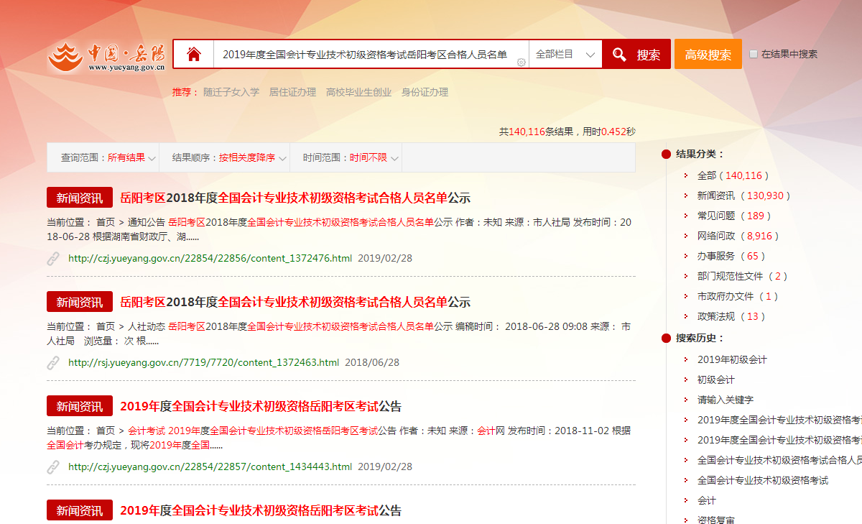Click the red 新闻资讯 badge on first result

(x=80, y=198)
